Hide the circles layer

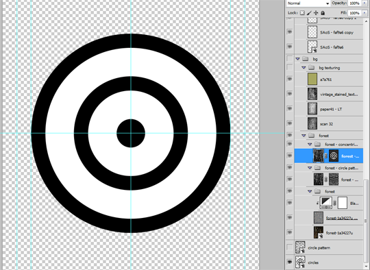click(x=290, y=262)
